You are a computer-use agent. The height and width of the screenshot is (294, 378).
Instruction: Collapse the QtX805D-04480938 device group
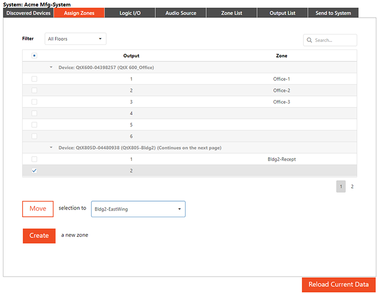coord(51,148)
